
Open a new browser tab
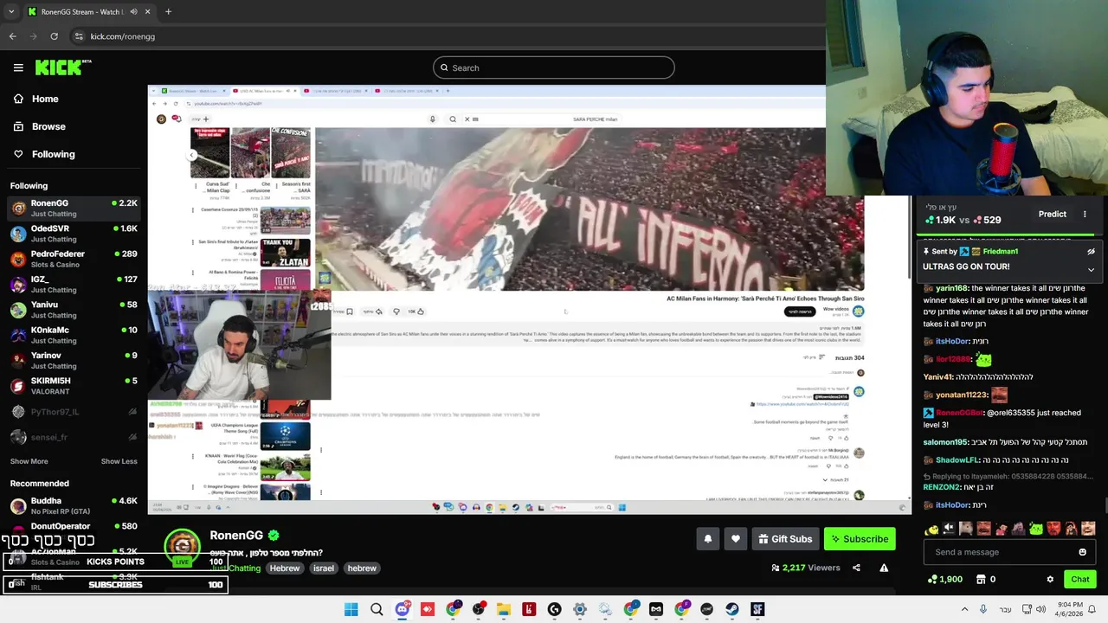pos(168,12)
